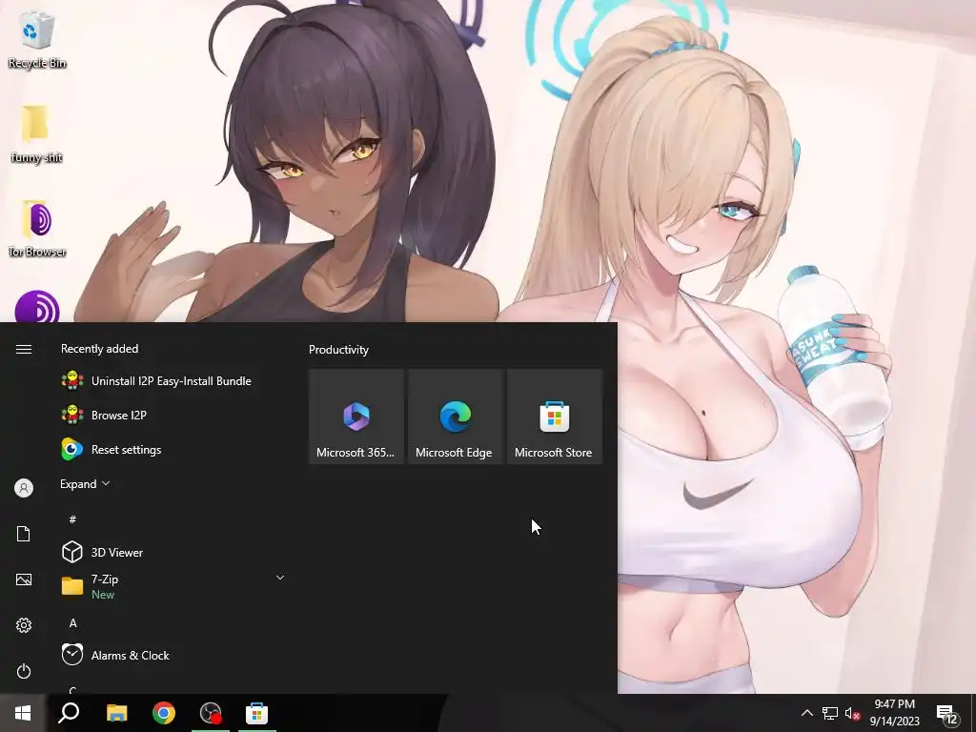
Task: Click the # letter header in app list
Action: [x=72, y=519]
